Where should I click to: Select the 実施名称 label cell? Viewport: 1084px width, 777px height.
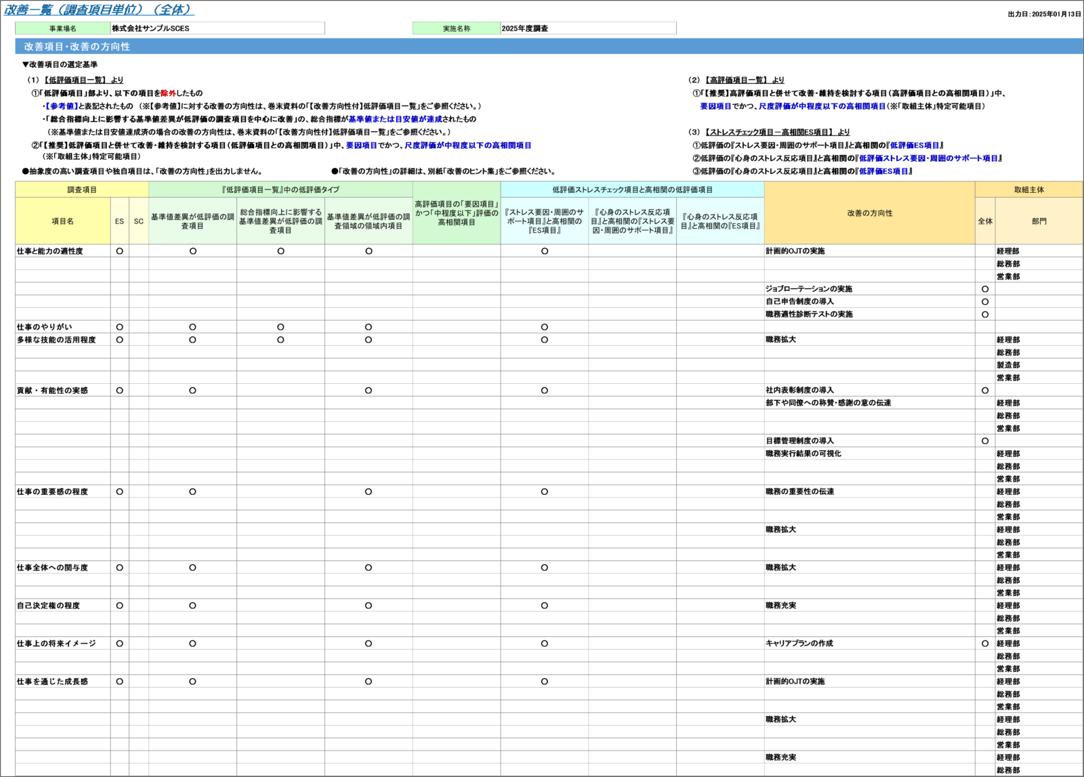click(x=457, y=28)
